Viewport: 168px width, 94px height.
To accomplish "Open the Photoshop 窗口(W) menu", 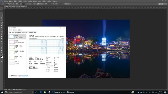I will point(49,1).
